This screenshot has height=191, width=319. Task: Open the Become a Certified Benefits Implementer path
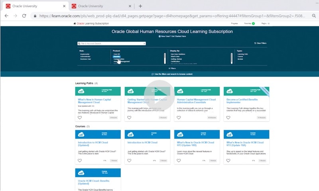(242, 101)
